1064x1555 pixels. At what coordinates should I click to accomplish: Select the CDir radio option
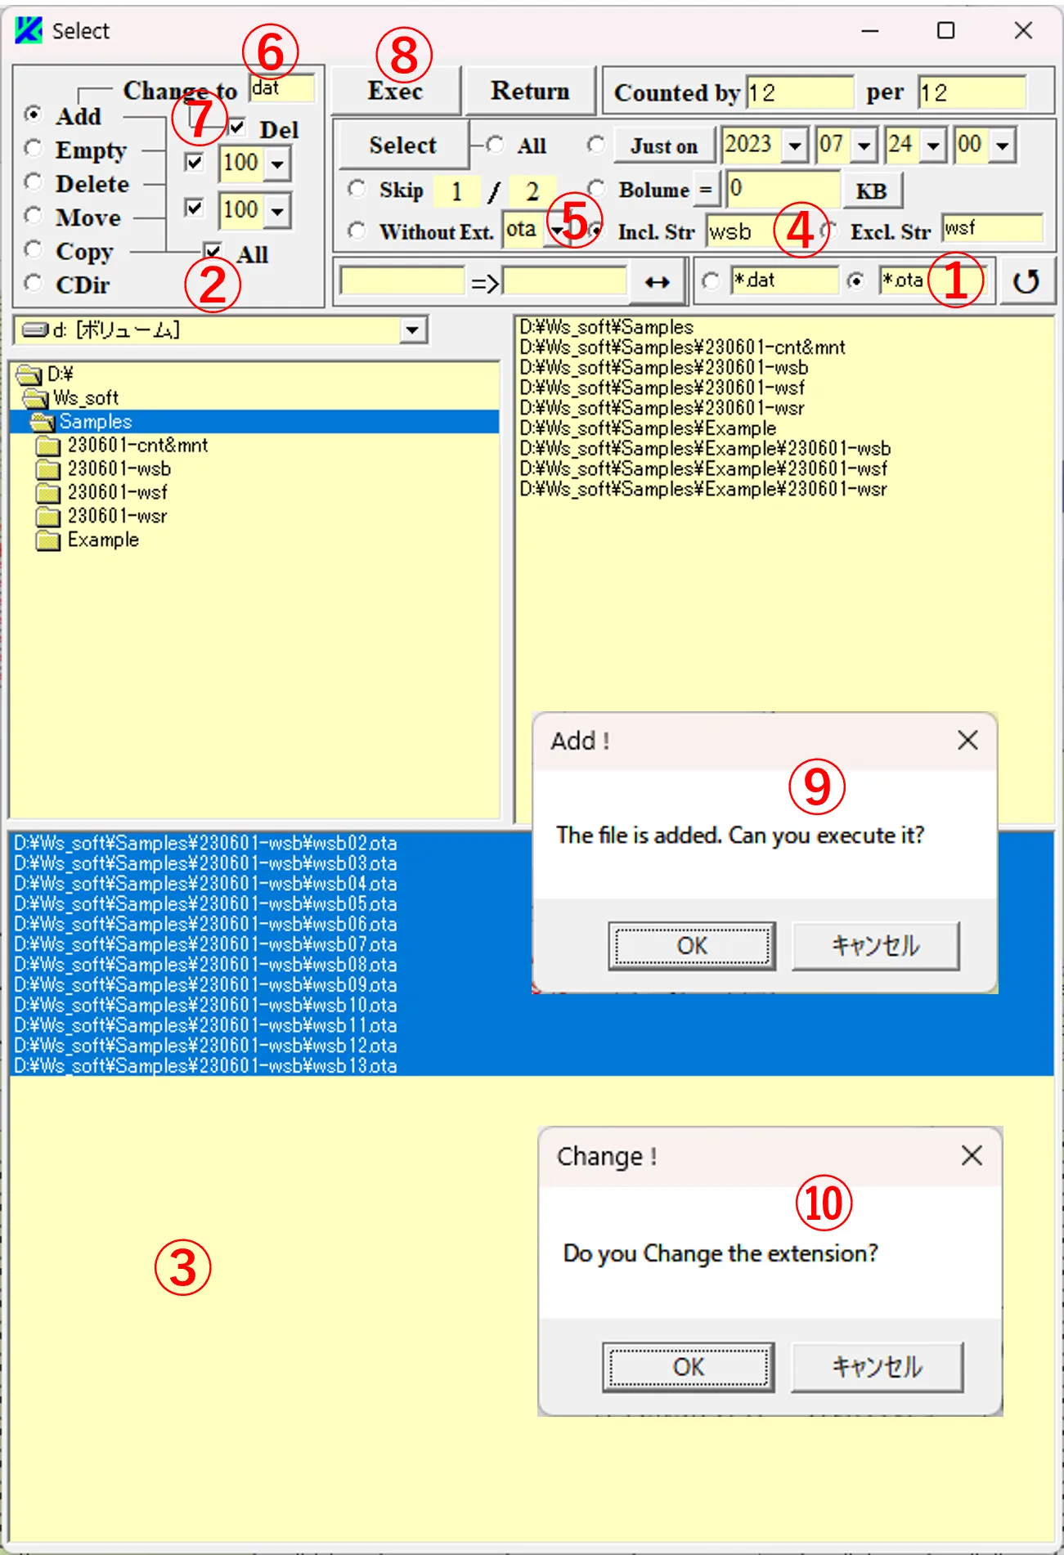tap(34, 283)
